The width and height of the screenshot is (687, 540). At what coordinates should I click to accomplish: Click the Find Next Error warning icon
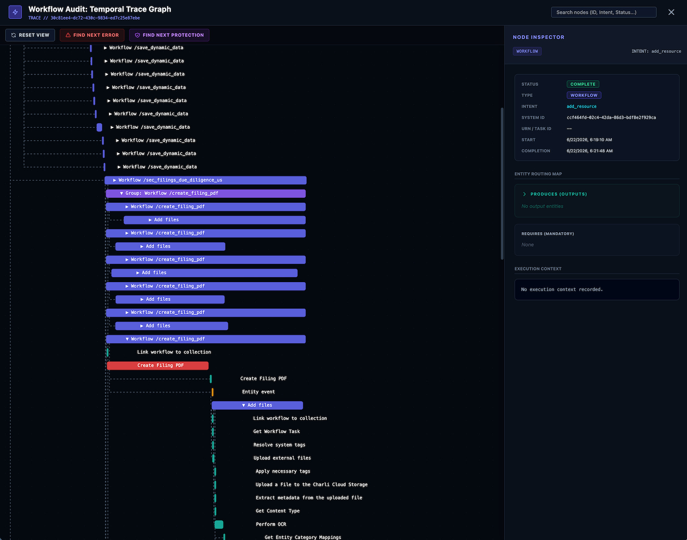click(x=68, y=35)
